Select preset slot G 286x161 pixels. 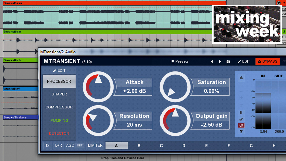(x=251, y=146)
